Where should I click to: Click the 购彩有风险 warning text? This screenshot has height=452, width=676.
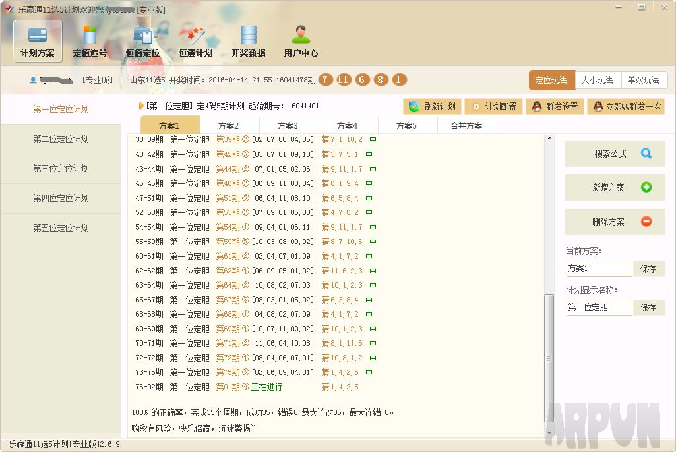tap(193, 428)
